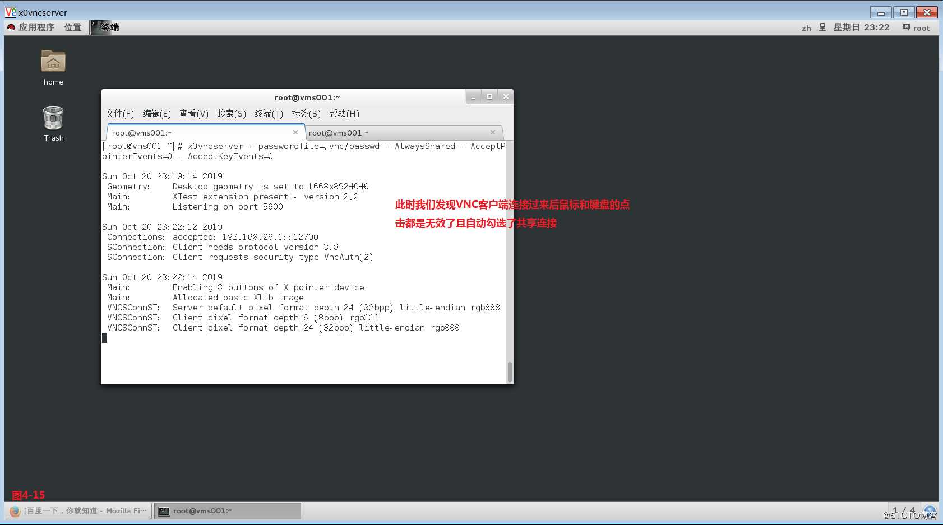Switch to the Mozilla Firefox taskbar window
Viewport: 943px width, 525px height.
79,511
